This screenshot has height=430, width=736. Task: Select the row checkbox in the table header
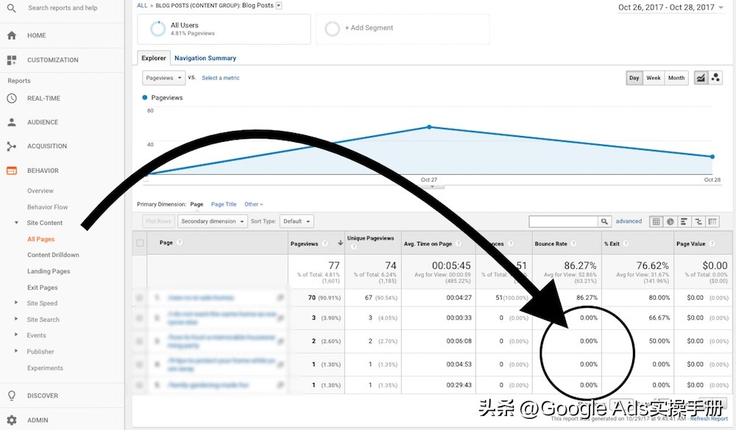tap(139, 243)
